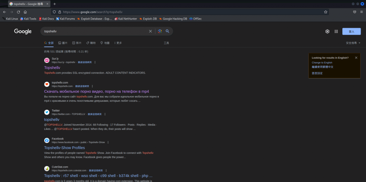
Task: Open the CuteStat r57 shell result title
Action: pyautogui.click(x=98, y=176)
